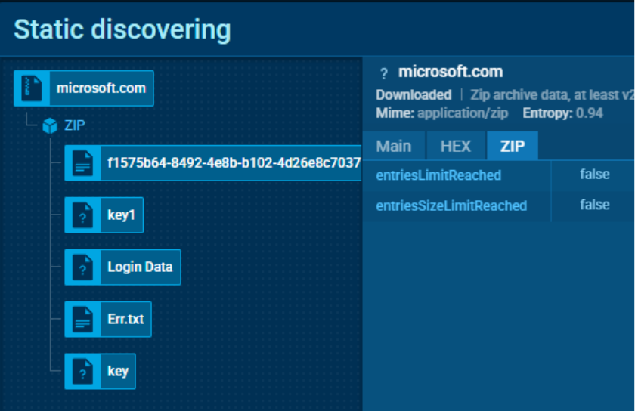
Task: Select the Err.txt file entry
Action: tap(108, 319)
